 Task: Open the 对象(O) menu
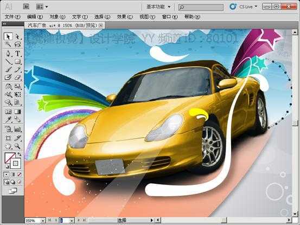pyautogui.click(x=57, y=17)
